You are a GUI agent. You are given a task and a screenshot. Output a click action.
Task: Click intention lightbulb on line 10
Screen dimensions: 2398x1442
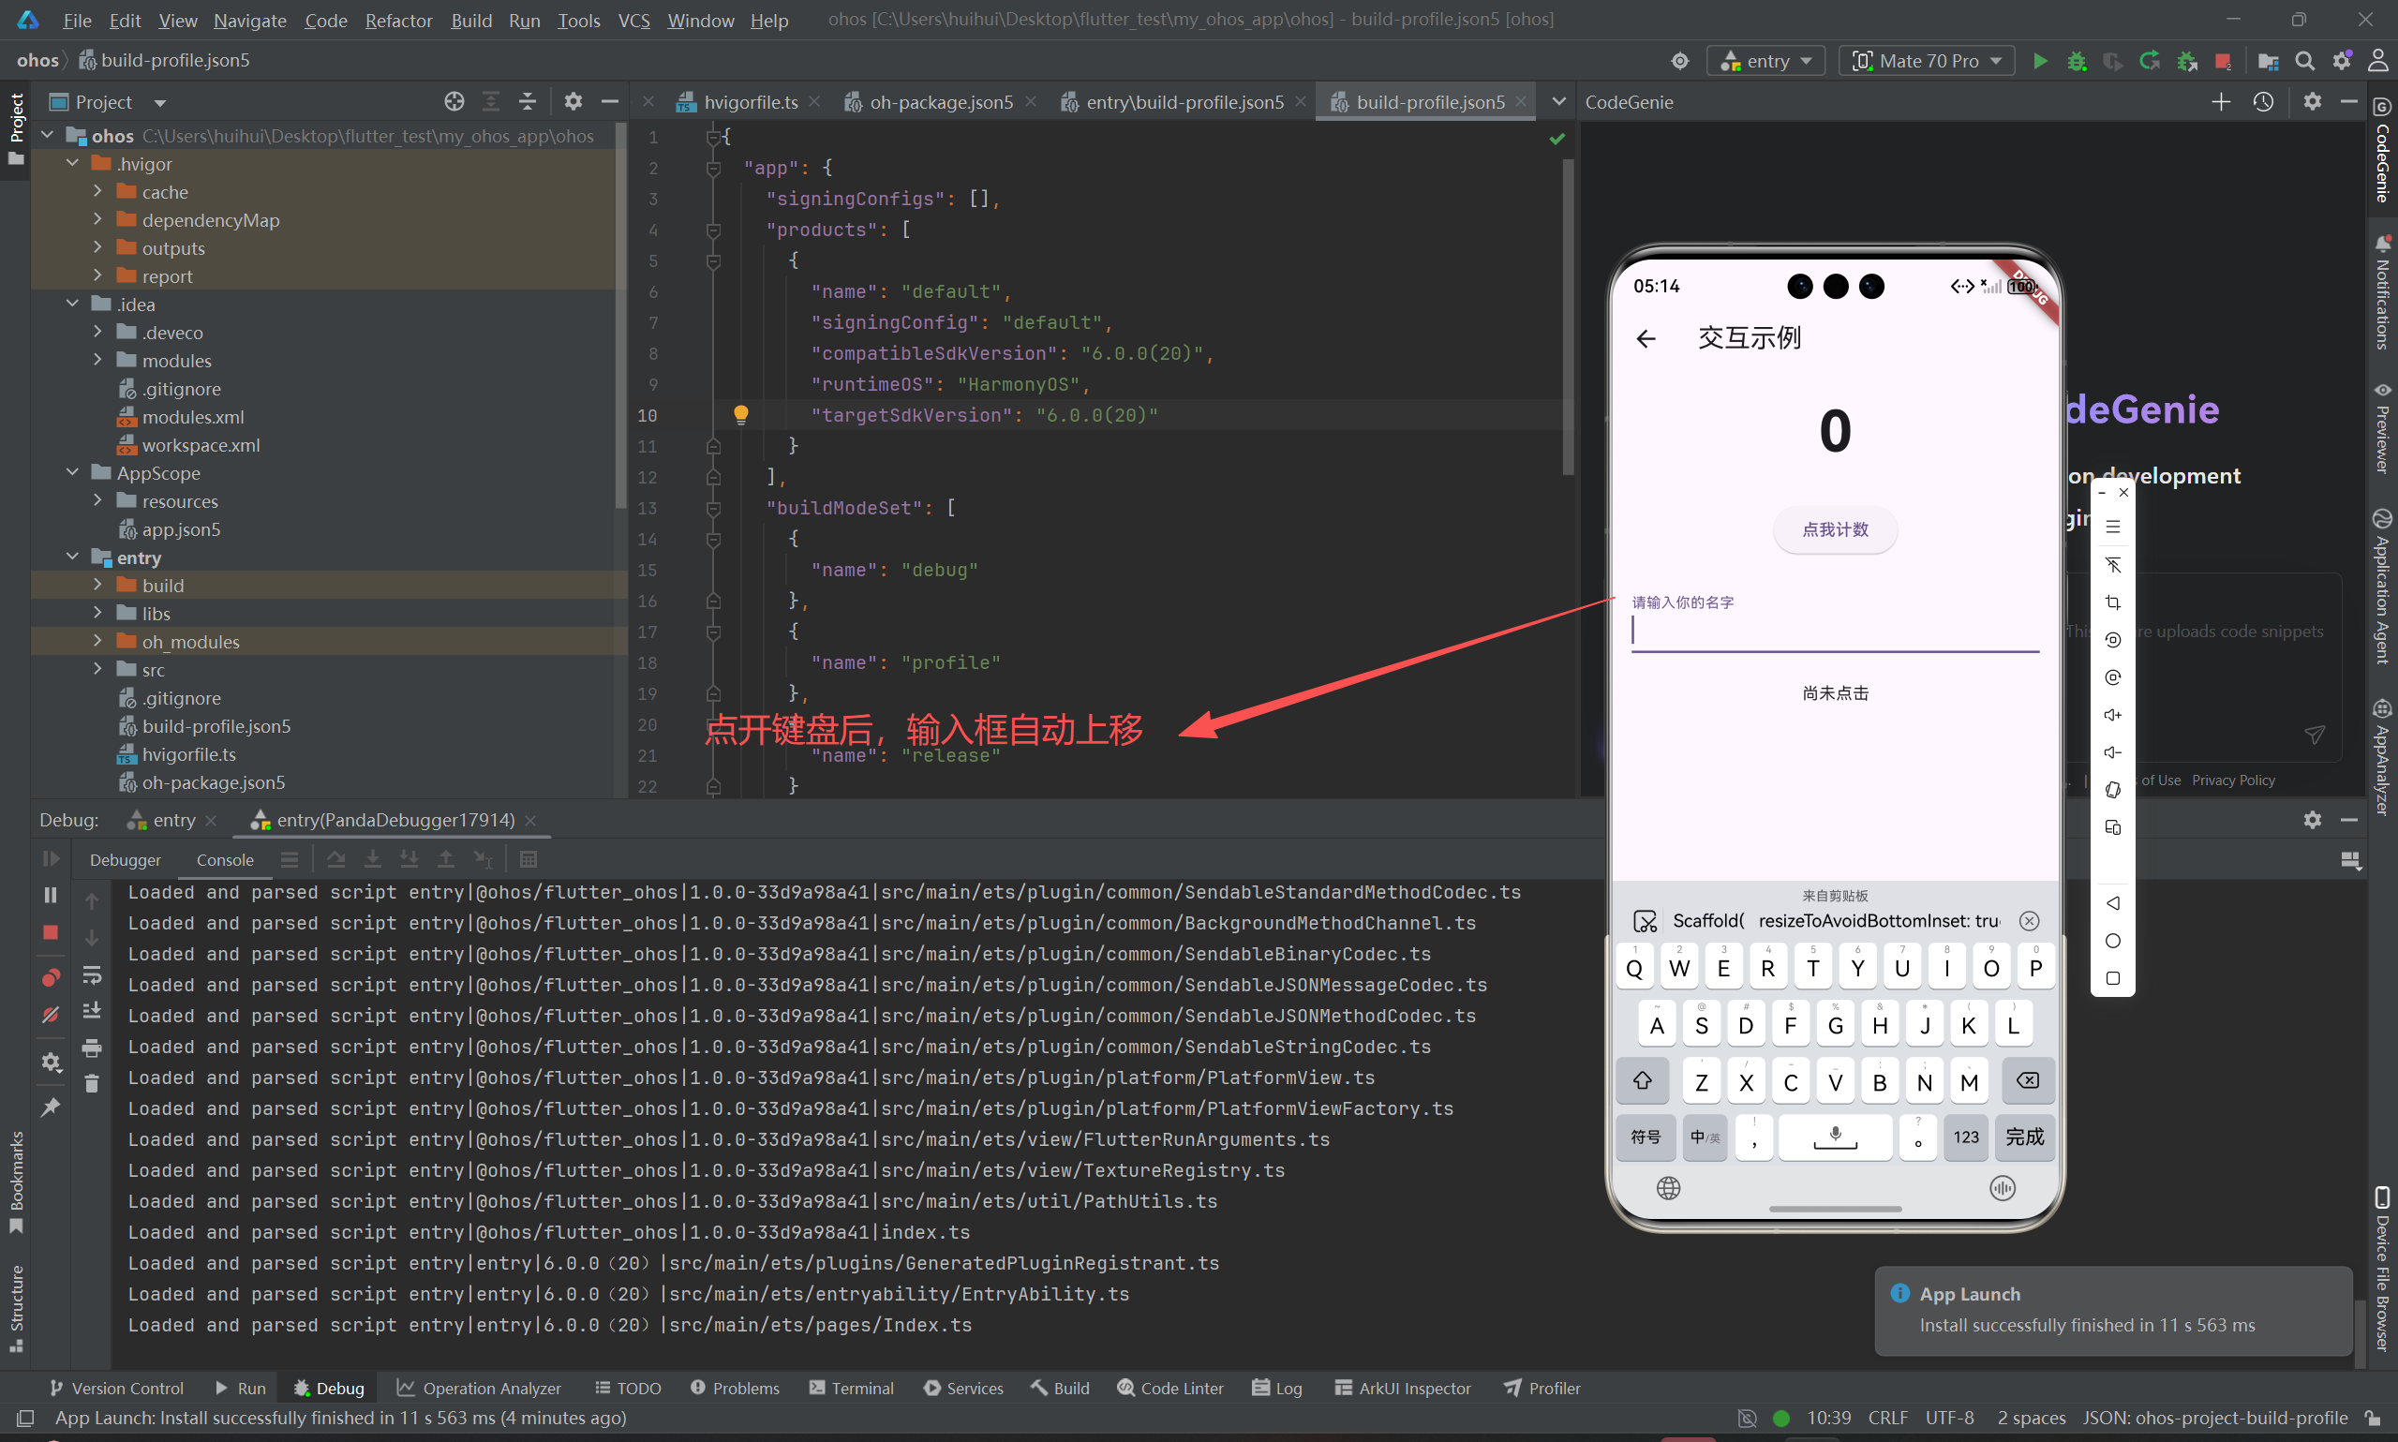[x=740, y=415]
